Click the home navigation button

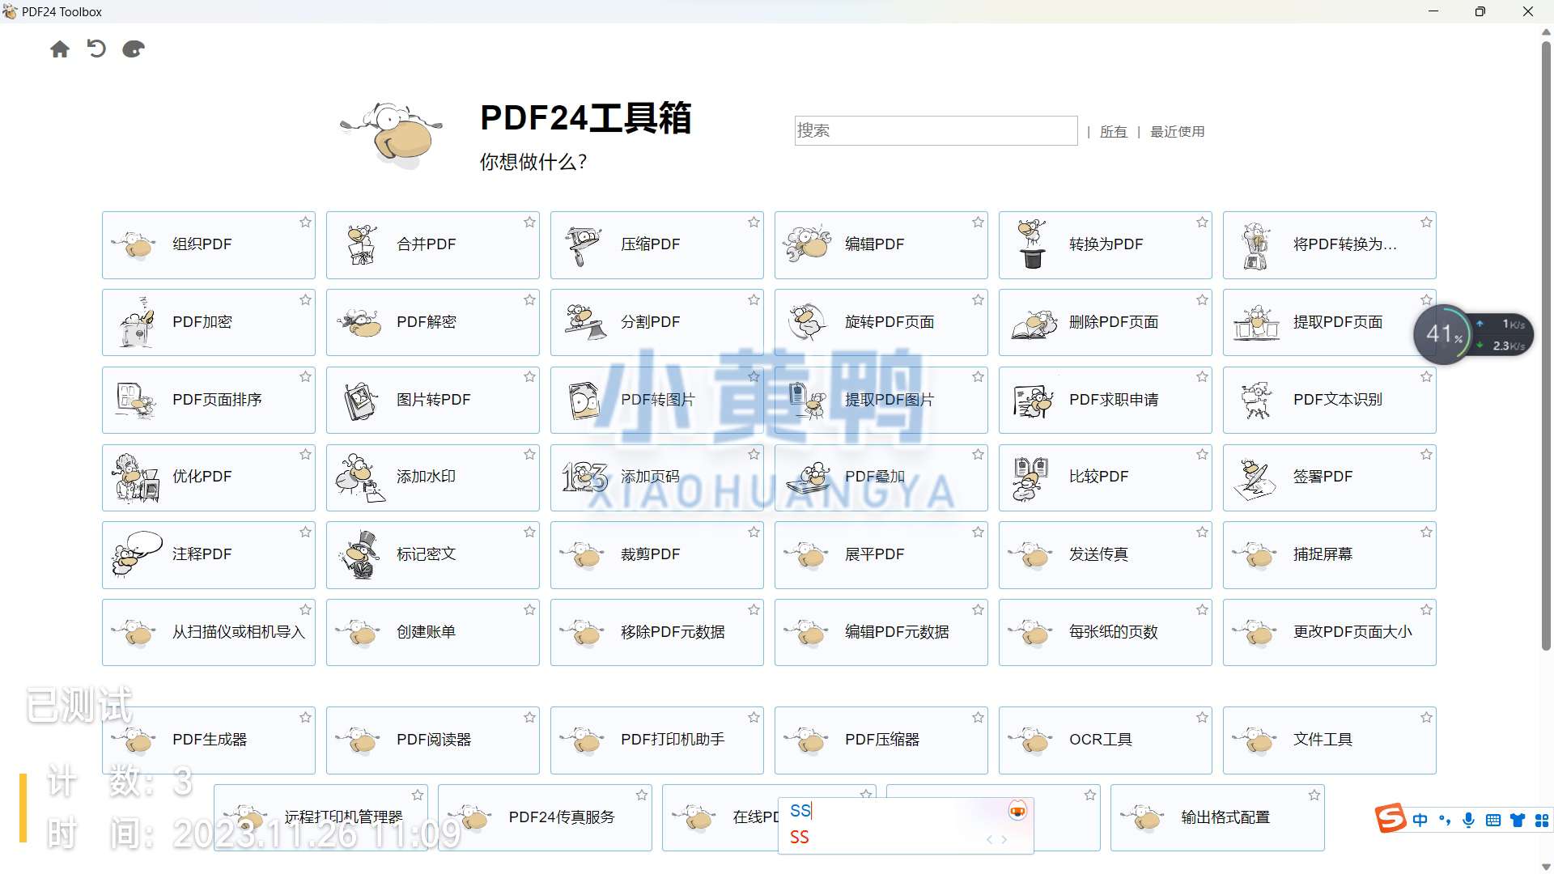pos(59,48)
